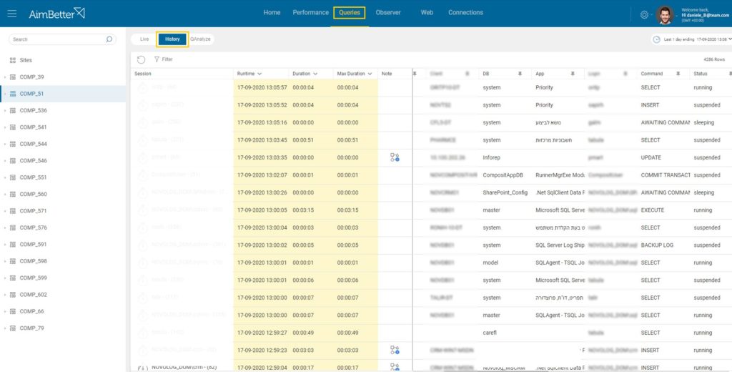Click the COMP_602 server icon
The height and width of the screenshot is (372, 732).
[x=13, y=295]
